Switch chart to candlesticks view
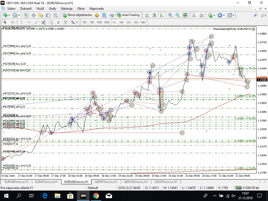 [154, 15]
